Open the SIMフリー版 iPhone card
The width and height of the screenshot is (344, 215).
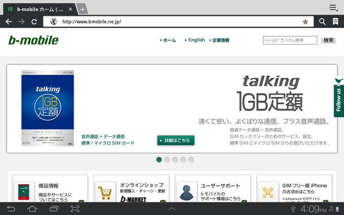294,188
